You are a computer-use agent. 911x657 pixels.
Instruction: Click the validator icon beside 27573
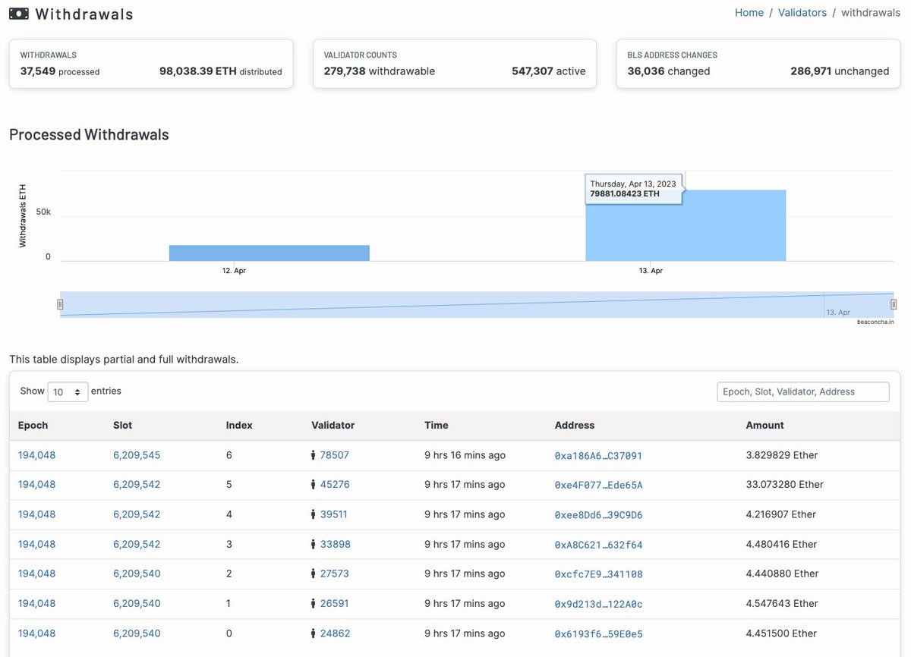[x=314, y=574]
